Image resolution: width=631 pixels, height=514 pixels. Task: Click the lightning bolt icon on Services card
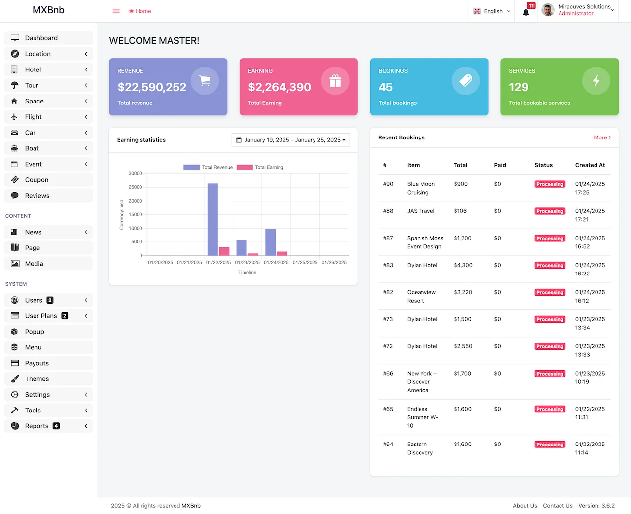click(596, 81)
